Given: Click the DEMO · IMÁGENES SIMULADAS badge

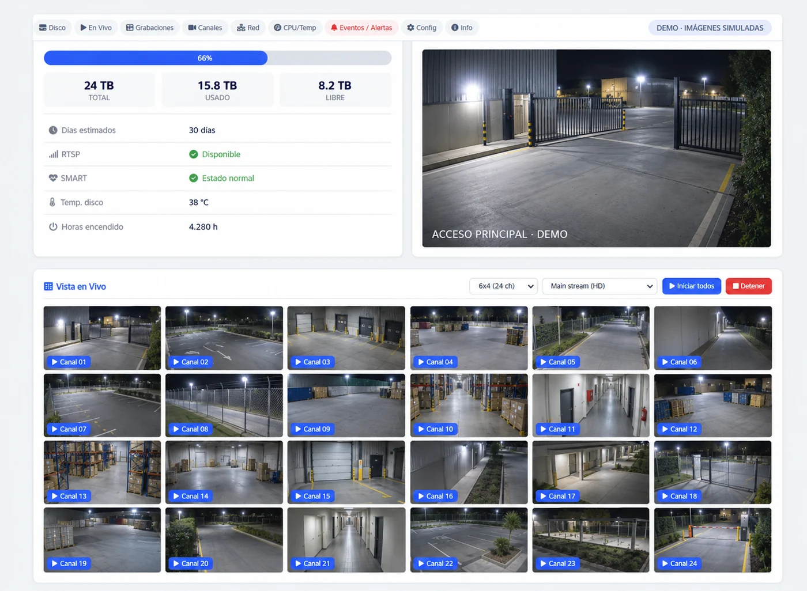Looking at the screenshot, I should pyautogui.click(x=710, y=28).
